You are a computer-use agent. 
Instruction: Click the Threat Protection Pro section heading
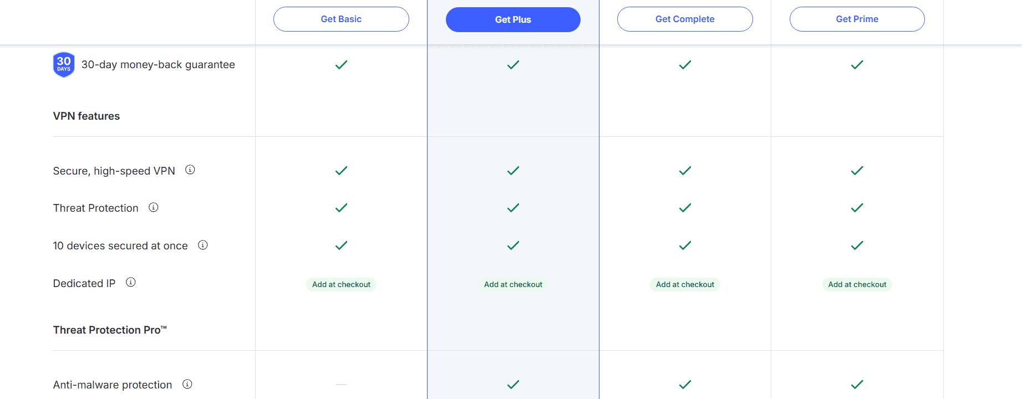pyautogui.click(x=110, y=330)
